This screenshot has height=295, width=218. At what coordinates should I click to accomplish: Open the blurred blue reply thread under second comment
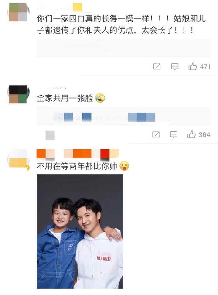tap(123, 116)
